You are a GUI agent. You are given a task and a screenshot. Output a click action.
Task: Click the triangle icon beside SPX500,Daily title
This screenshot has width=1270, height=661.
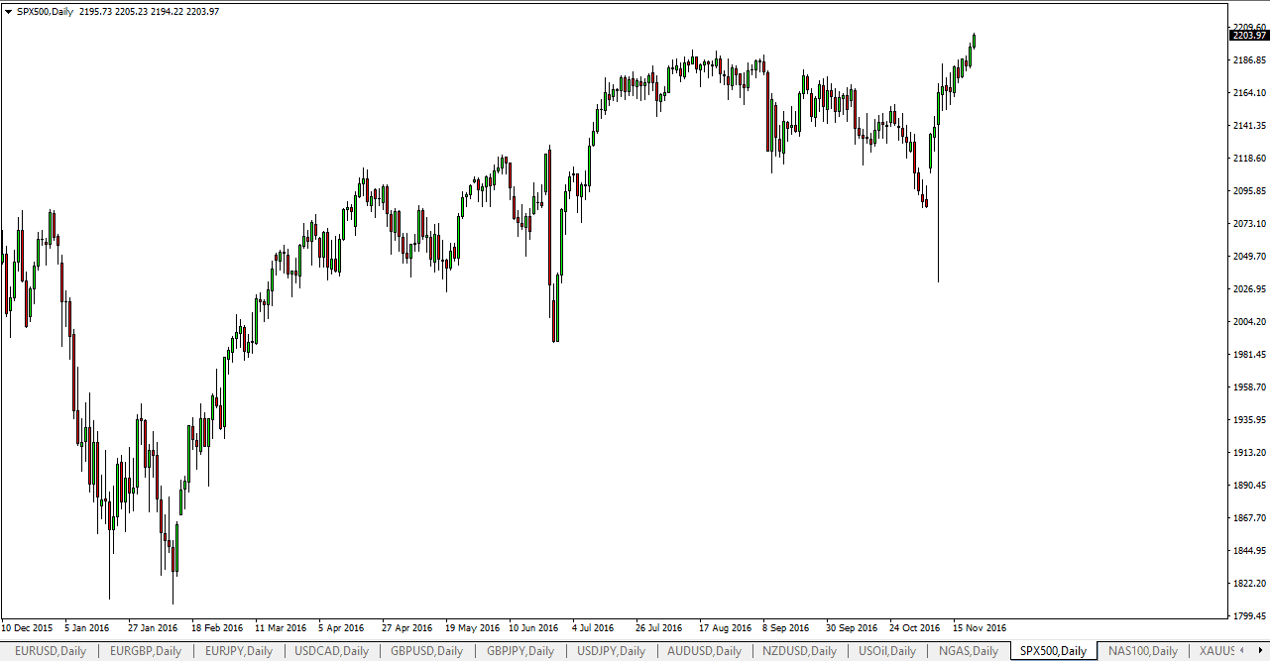(9, 11)
